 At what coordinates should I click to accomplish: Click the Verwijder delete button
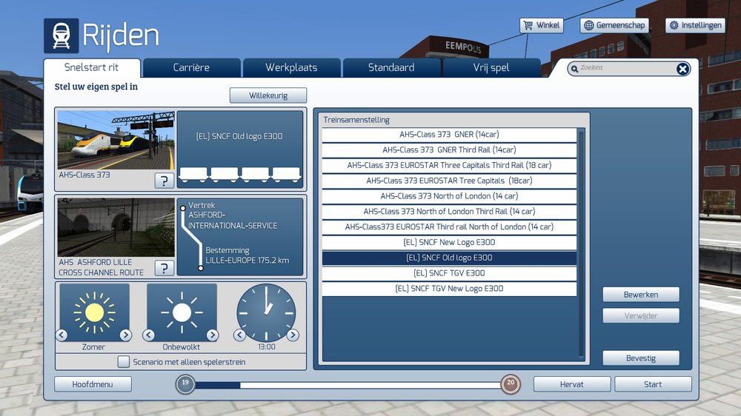coord(641,316)
